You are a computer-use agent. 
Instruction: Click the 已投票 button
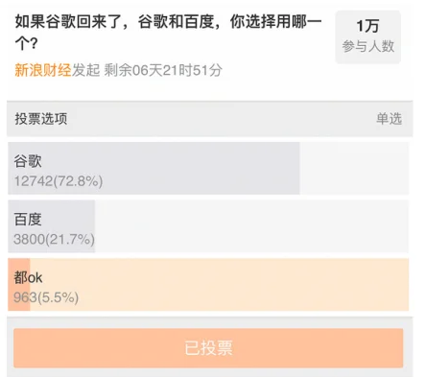(x=208, y=348)
